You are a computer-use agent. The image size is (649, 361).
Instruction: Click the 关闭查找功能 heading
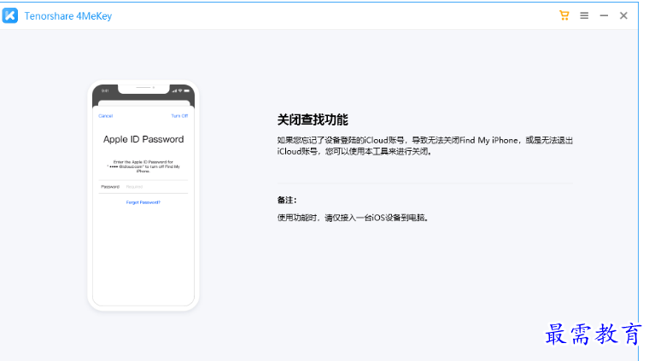(313, 120)
